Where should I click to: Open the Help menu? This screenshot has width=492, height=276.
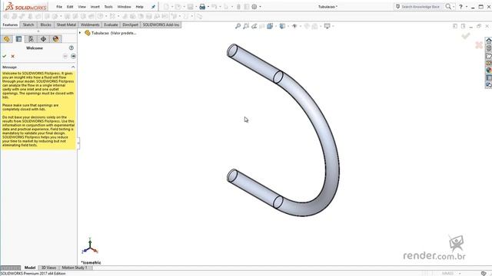click(139, 7)
